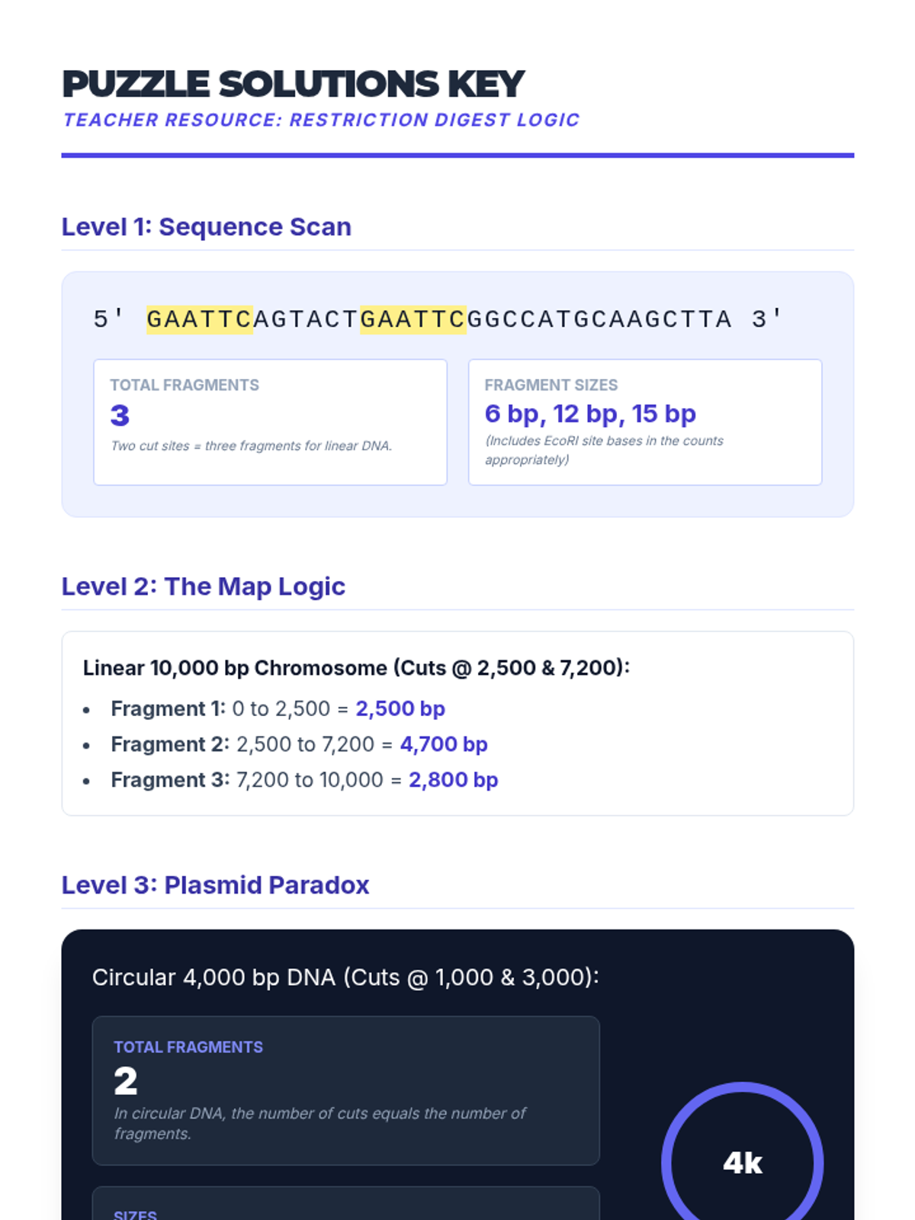Click the 6 bp, 12 bp, 15 bp value
915x1220 pixels.
(590, 414)
